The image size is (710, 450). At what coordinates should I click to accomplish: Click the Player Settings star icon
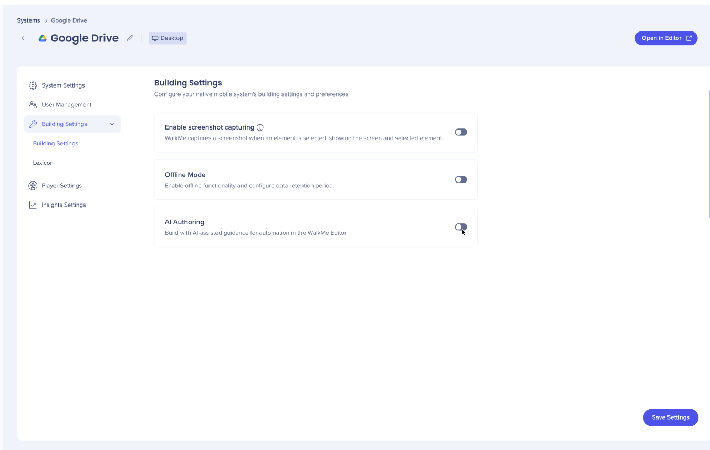tap(33, 186)
